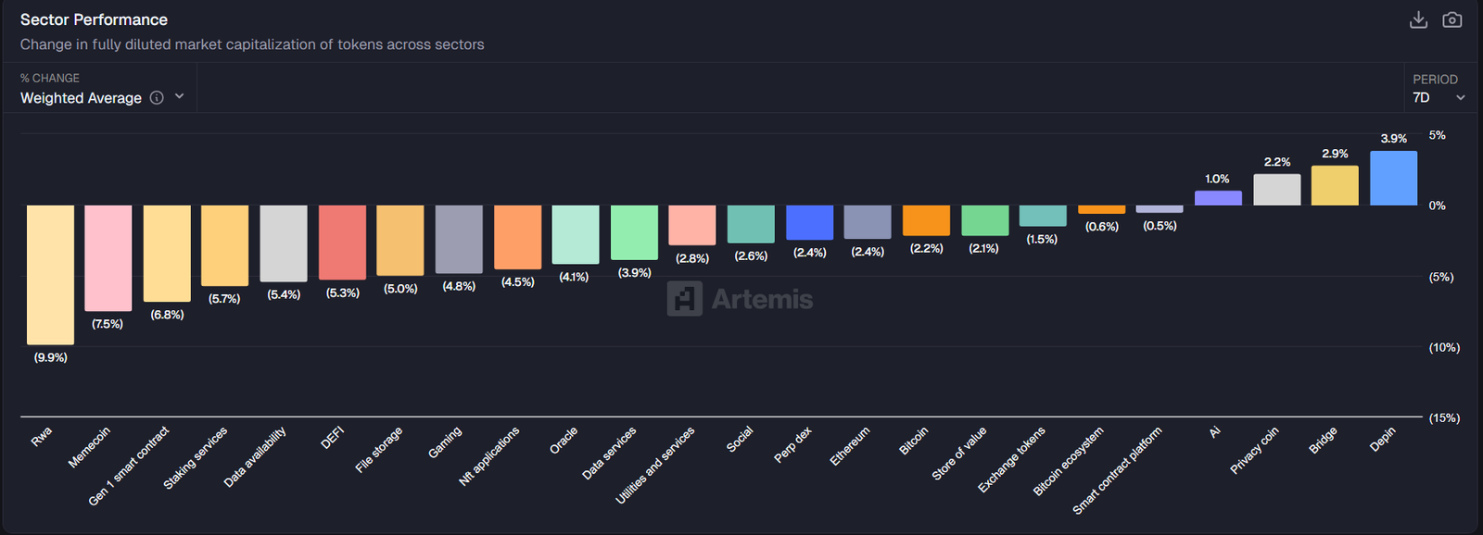Click the Gaming axis label
Viewport: 1483px width, 535px height.
445,442
